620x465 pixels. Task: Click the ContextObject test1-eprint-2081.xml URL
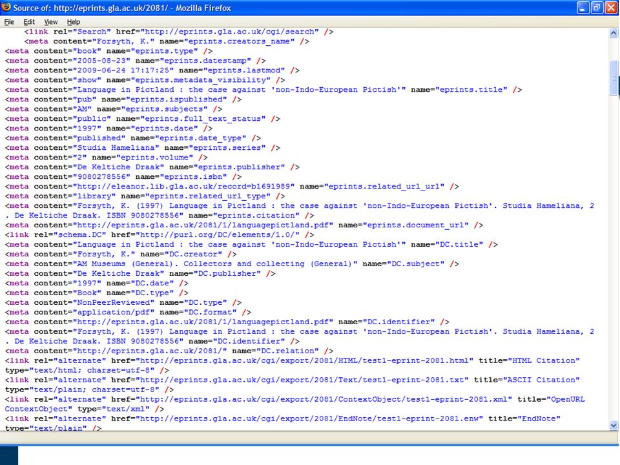(324, 399)
